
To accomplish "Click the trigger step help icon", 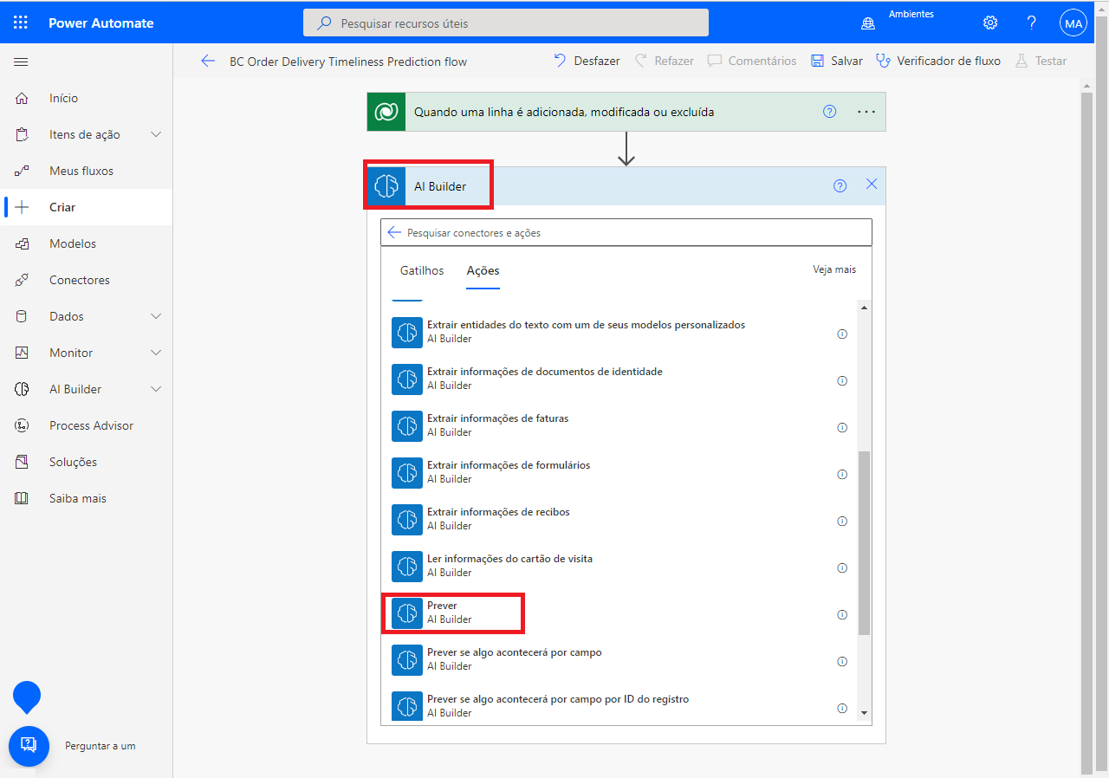I will click(829, 111).
